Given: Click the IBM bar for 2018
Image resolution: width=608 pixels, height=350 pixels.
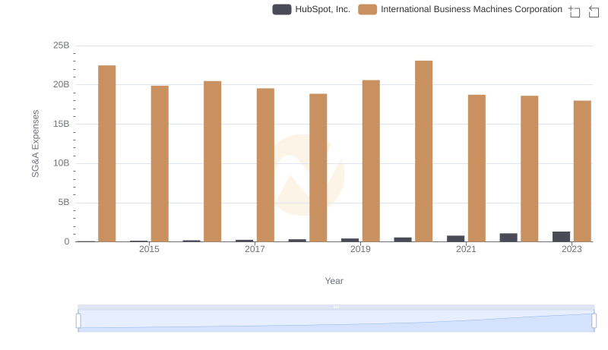Looking at the screenshot, I should [x=318, y=168].
